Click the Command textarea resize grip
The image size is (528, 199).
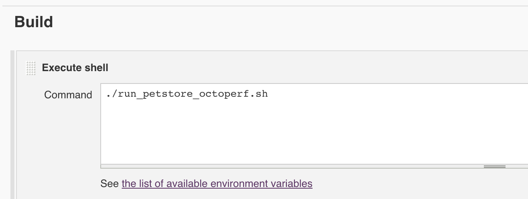click(494, 167)
